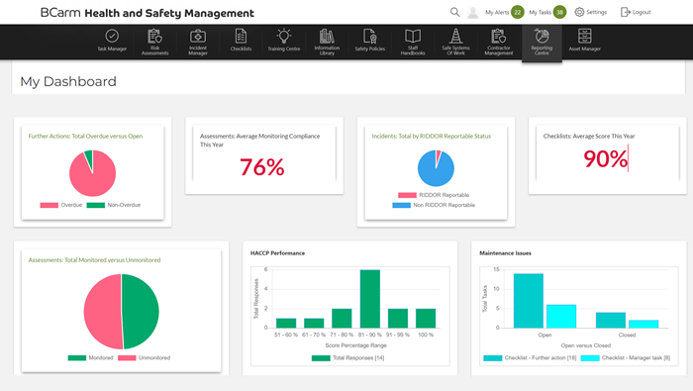Click the Closed Further action bar

(611, 321)
